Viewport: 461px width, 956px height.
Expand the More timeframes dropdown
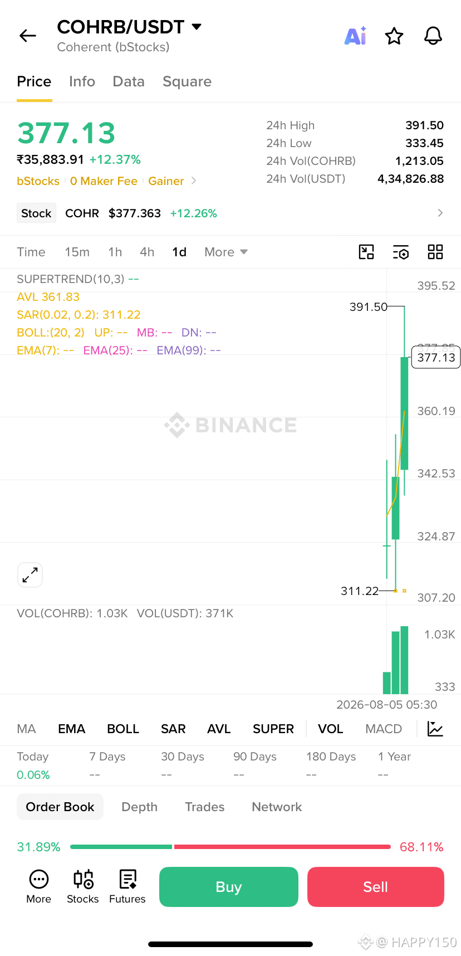(x=226, y=252)
